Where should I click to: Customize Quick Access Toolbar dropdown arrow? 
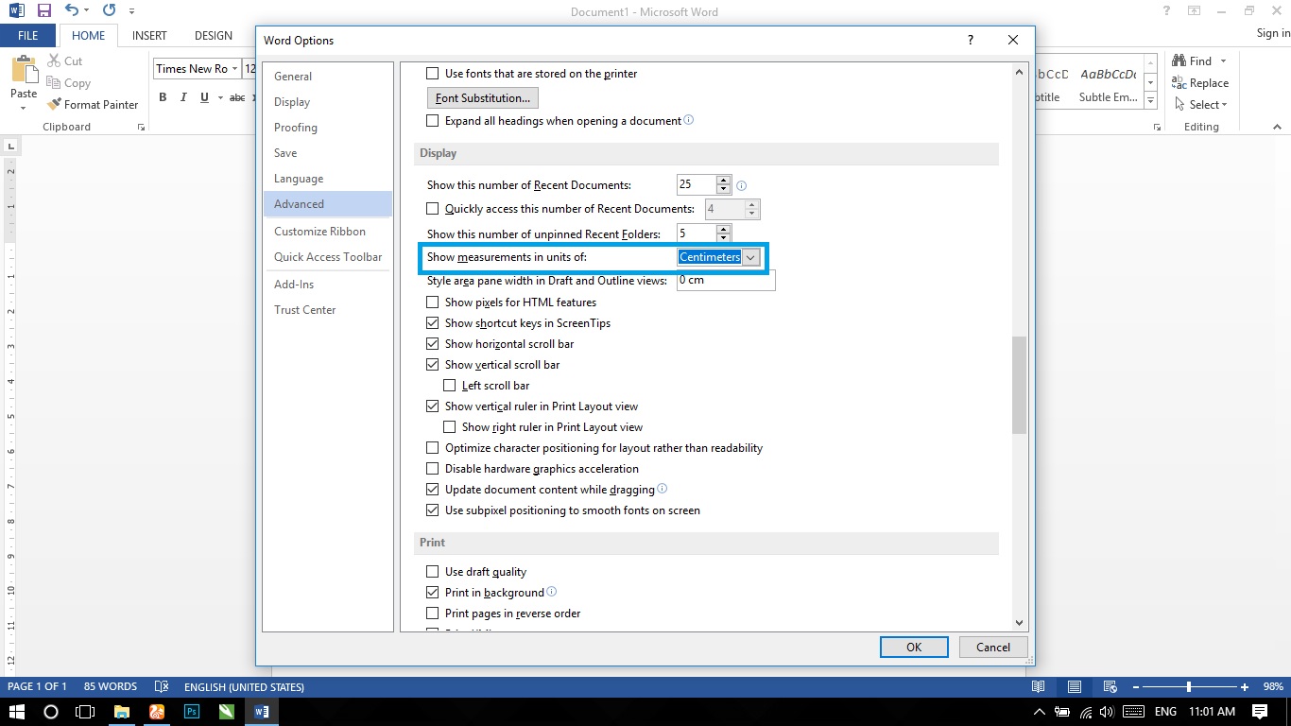click(131, 12)
